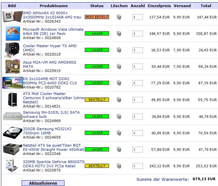Select quantity field for Cooler Master Hyper TX

point(138,50)
